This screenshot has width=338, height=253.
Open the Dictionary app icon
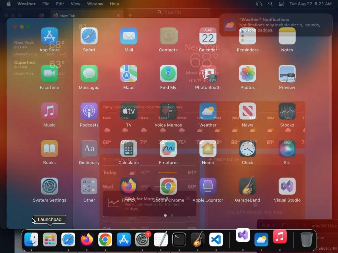(x=89, y=149)
